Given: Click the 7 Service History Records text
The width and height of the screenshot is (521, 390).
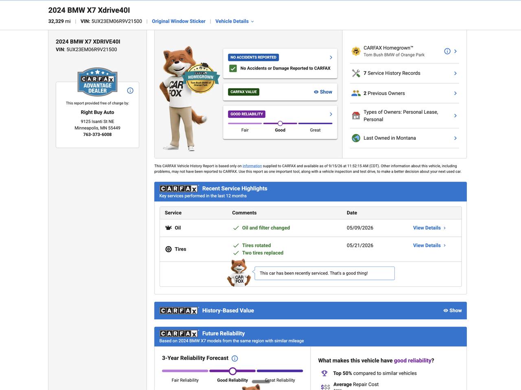Looking at the screenshot, I should 392,73.
